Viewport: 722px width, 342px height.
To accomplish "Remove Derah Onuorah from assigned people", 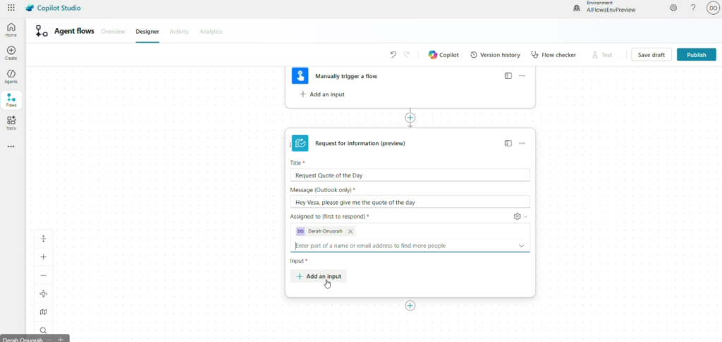I will coord(350,231).
